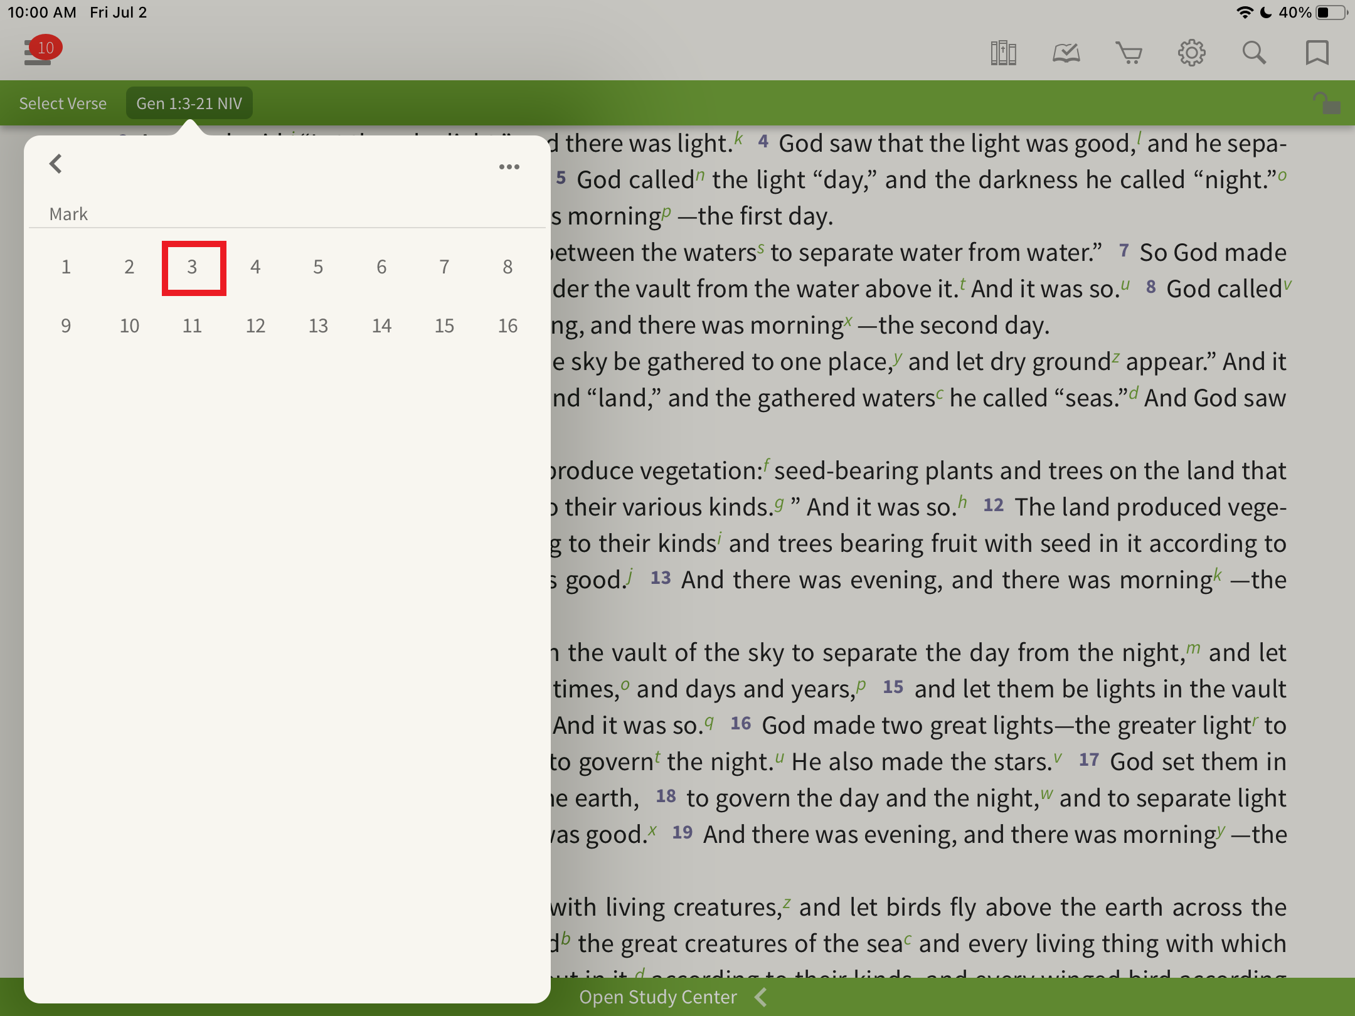Screen dimensions: 1355x1016
Task: Tap verse number 4 in text
Action: pyautogui.click(x=763, y=141)
